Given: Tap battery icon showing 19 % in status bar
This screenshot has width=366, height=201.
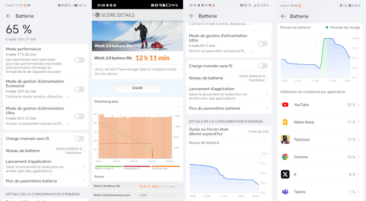Looking at the screenshot, I should (x=168, y=5).
